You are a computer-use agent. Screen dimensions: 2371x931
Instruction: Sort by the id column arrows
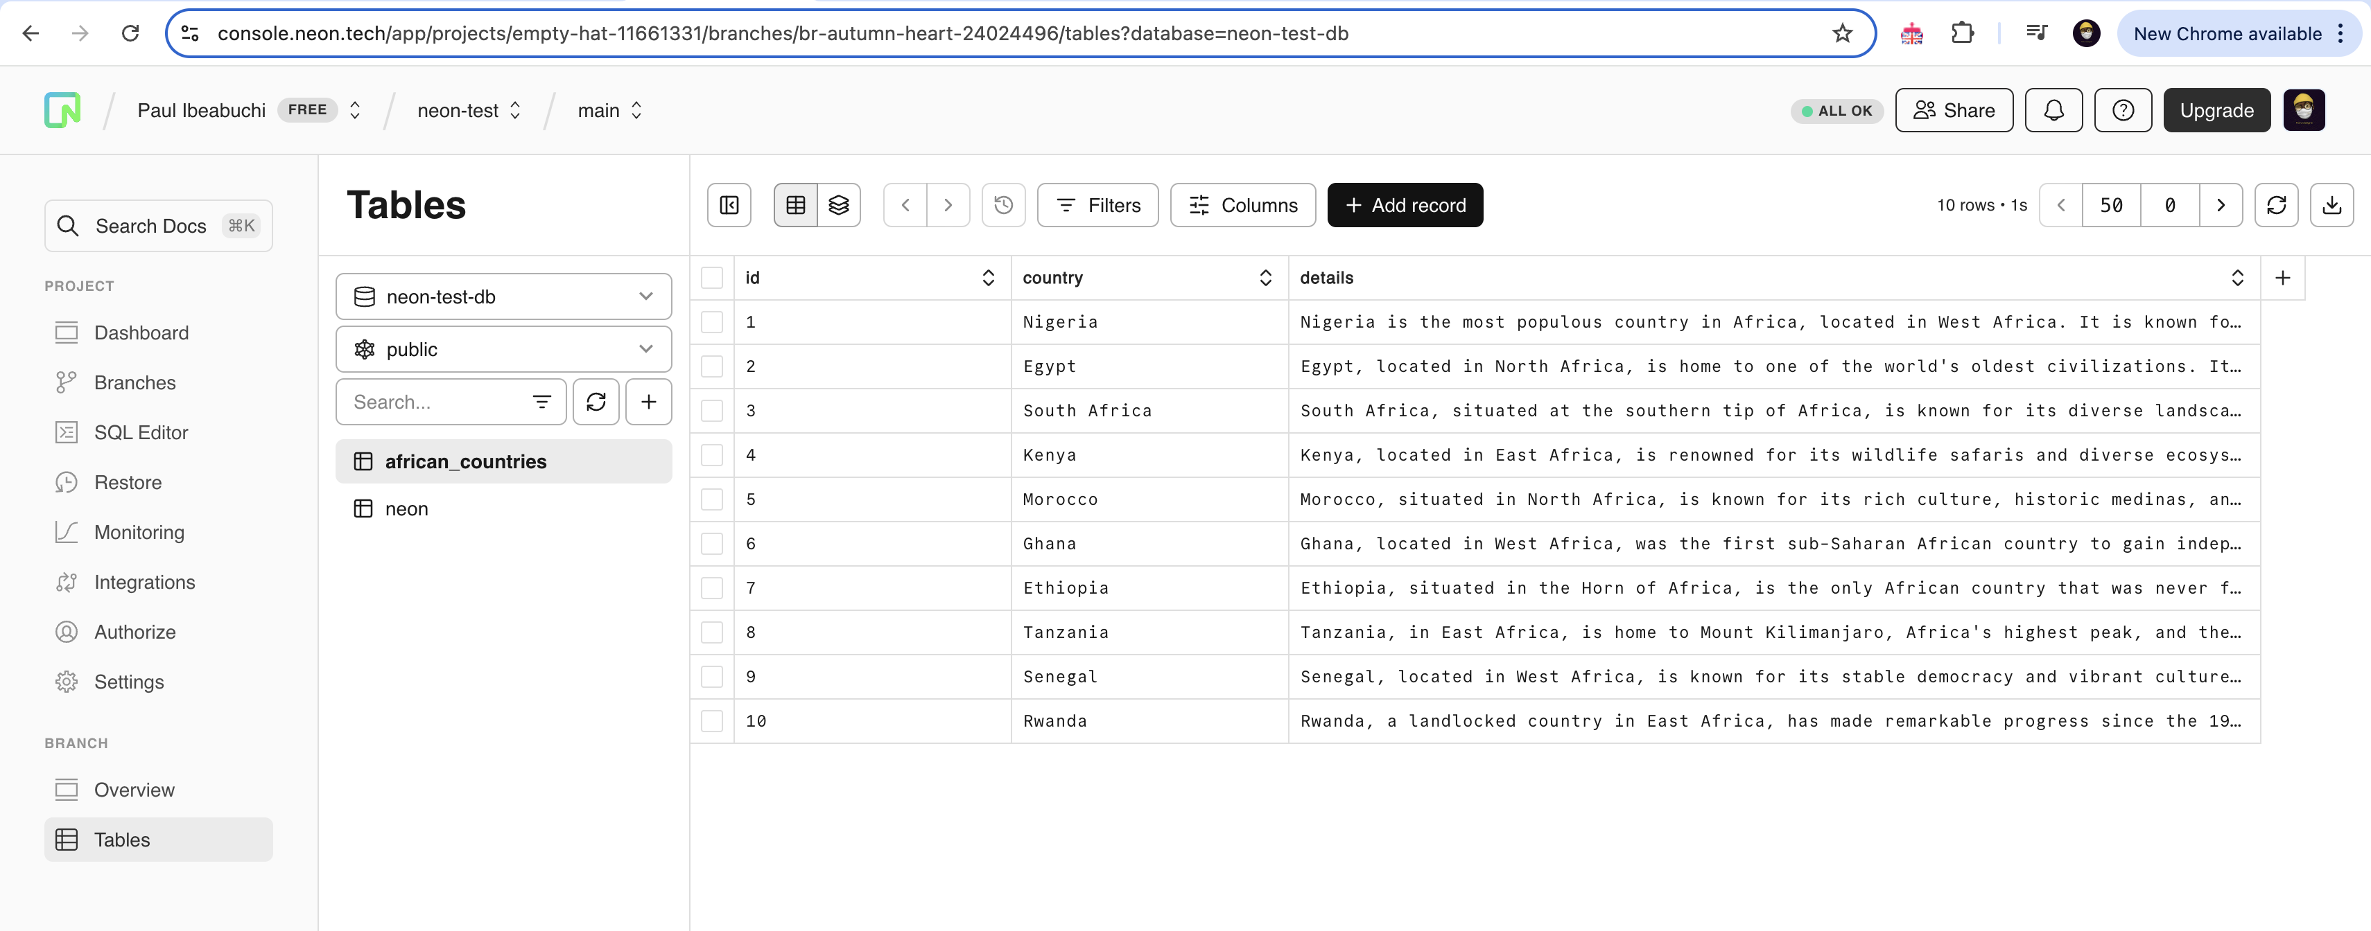[x=989, y=278]
